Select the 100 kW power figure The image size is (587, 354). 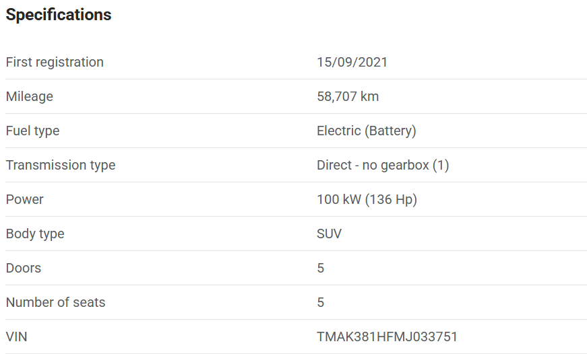pyautogui.click(x=339, y=199)
